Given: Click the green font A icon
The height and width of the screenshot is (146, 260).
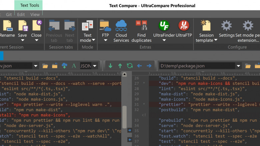Looking at the screenshot, I should click(x=74, y=66).
